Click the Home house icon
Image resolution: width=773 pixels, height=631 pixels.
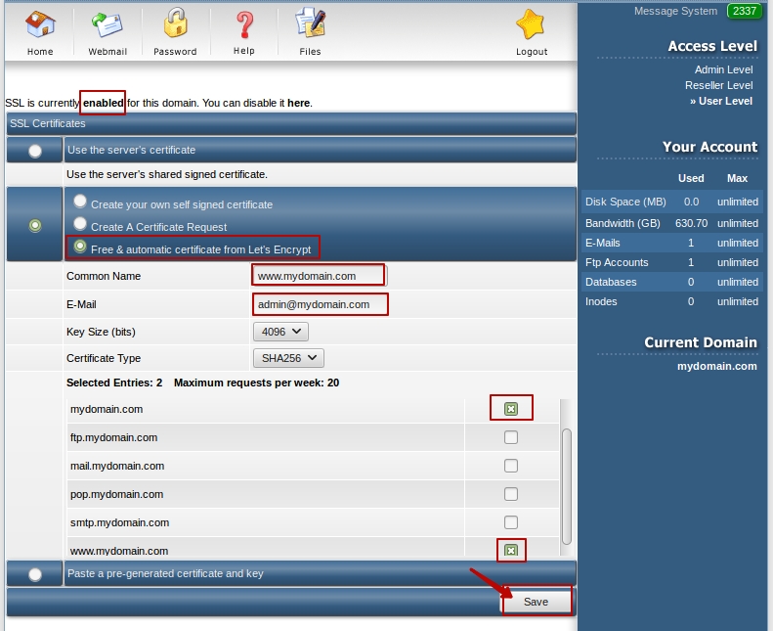coord(40,25)
